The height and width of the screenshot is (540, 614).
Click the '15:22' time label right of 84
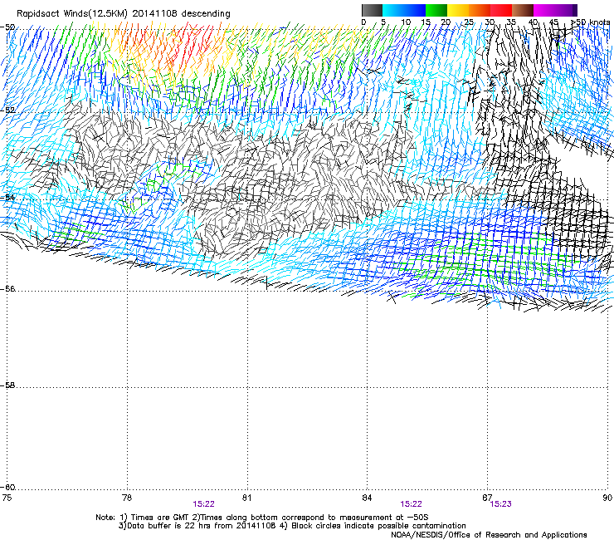(x=412, y=504)
